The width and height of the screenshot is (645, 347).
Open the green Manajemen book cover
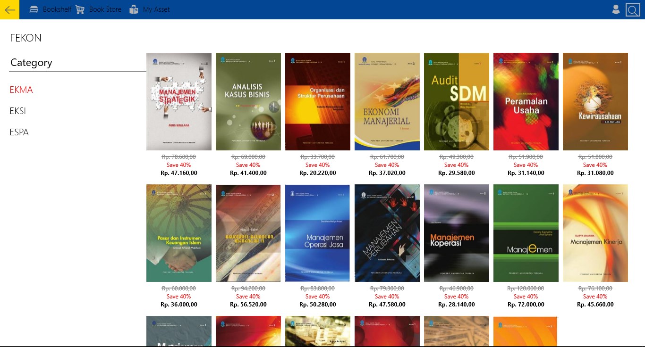526,233
